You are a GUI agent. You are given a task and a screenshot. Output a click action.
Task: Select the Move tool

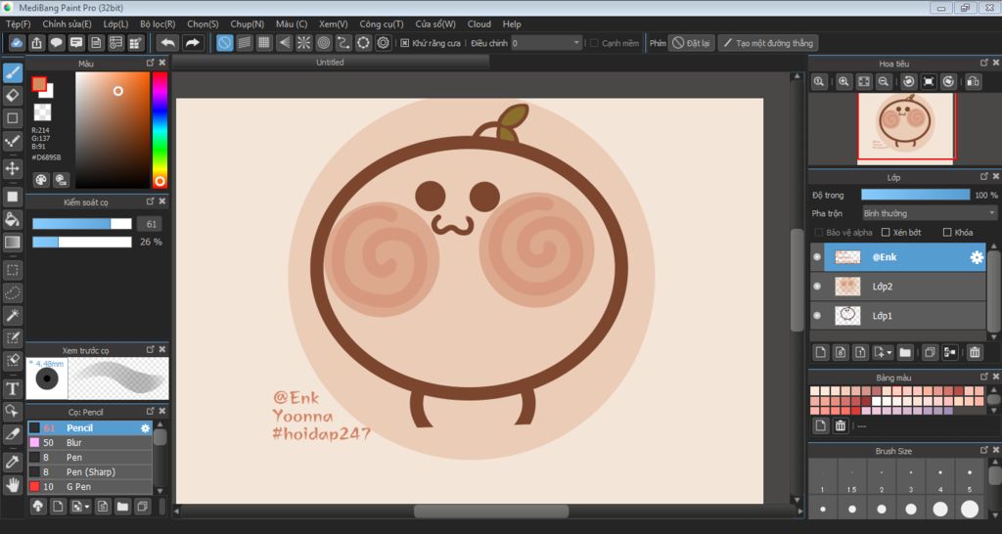pos(12,168)
